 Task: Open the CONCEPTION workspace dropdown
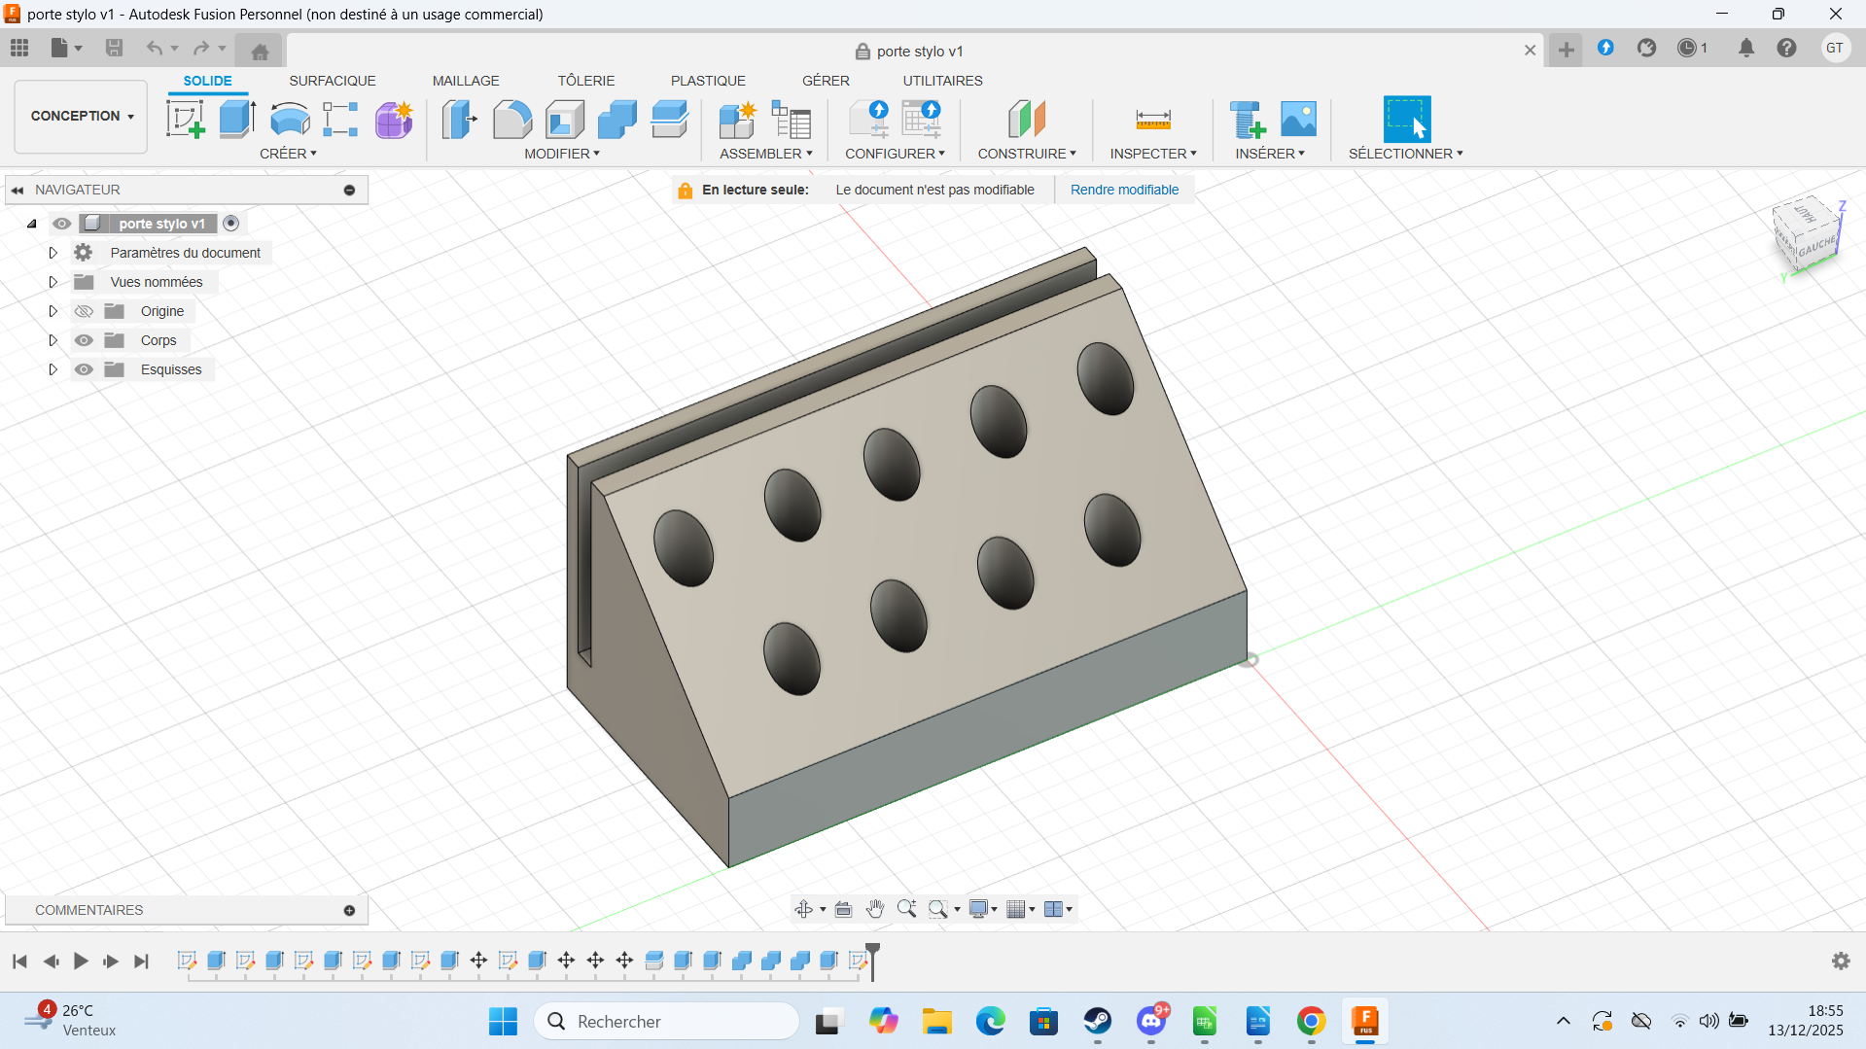tap(82, 116)
